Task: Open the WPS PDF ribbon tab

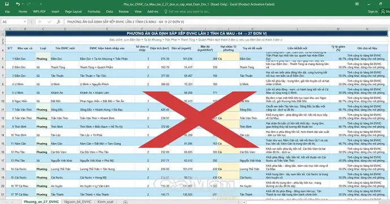Action: pyautogui.click(x=40, y=11)
